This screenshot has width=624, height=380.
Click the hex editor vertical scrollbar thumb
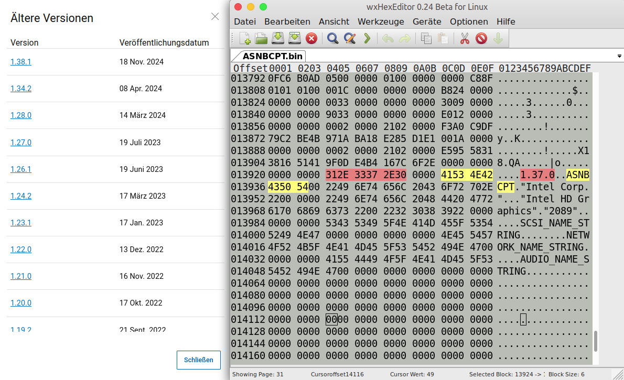point(595,341)
